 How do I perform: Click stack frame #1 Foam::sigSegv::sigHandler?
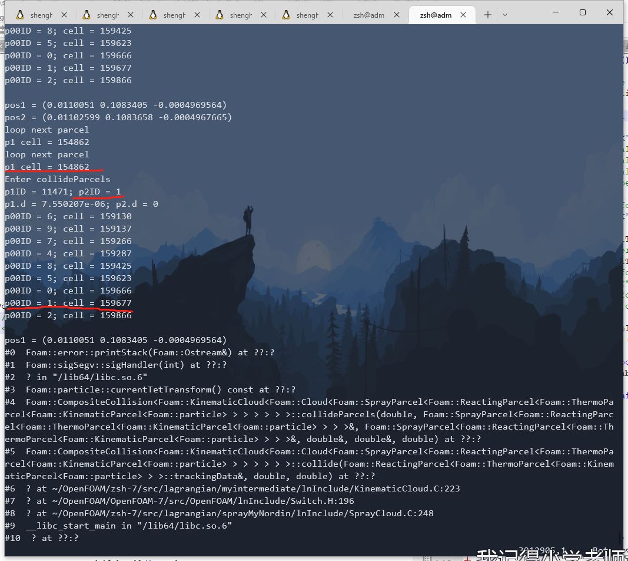tap(116, 365)
